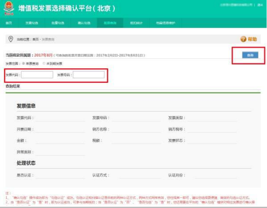Click the 发票代码 input field

click(x=37, y=75)
